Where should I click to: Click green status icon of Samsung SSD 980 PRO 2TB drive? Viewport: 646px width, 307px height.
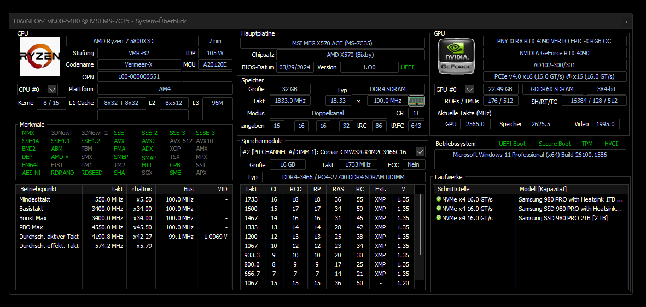point(438,218)
